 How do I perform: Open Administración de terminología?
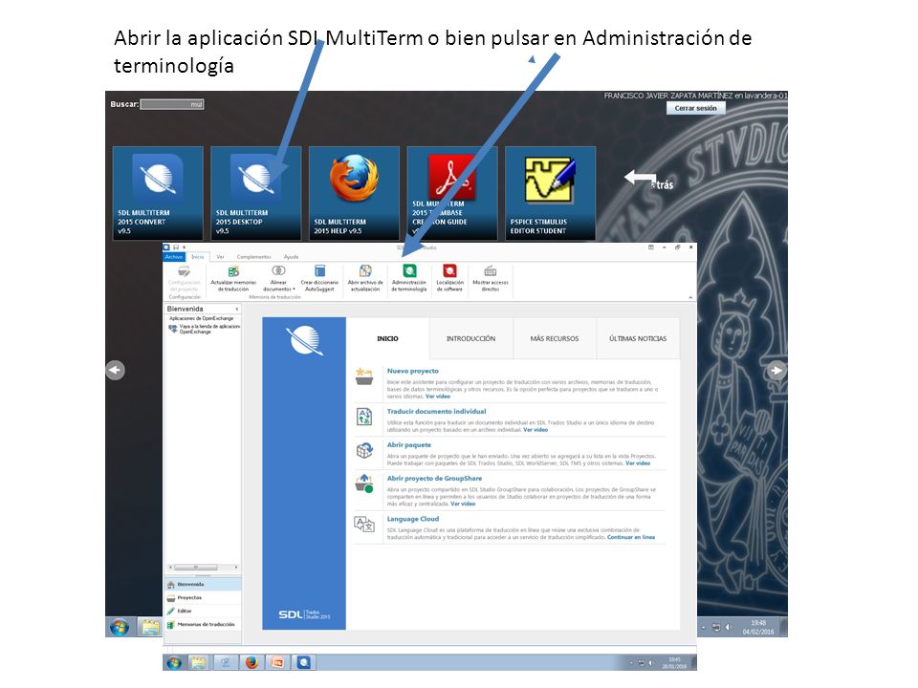[x=409, y=278]
